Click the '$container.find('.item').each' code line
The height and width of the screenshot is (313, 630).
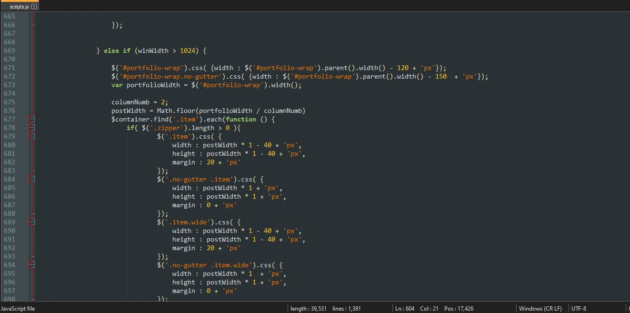point(193,119)
